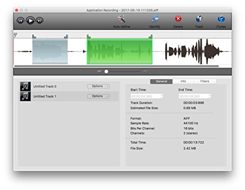Click the gray track end marker
This screenshot has height=190, width=245.
coord(66,37)
